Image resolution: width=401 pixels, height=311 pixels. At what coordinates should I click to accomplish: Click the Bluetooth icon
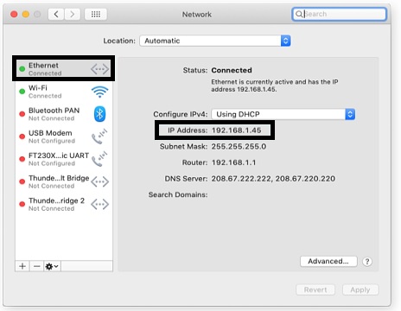(99, 114)
